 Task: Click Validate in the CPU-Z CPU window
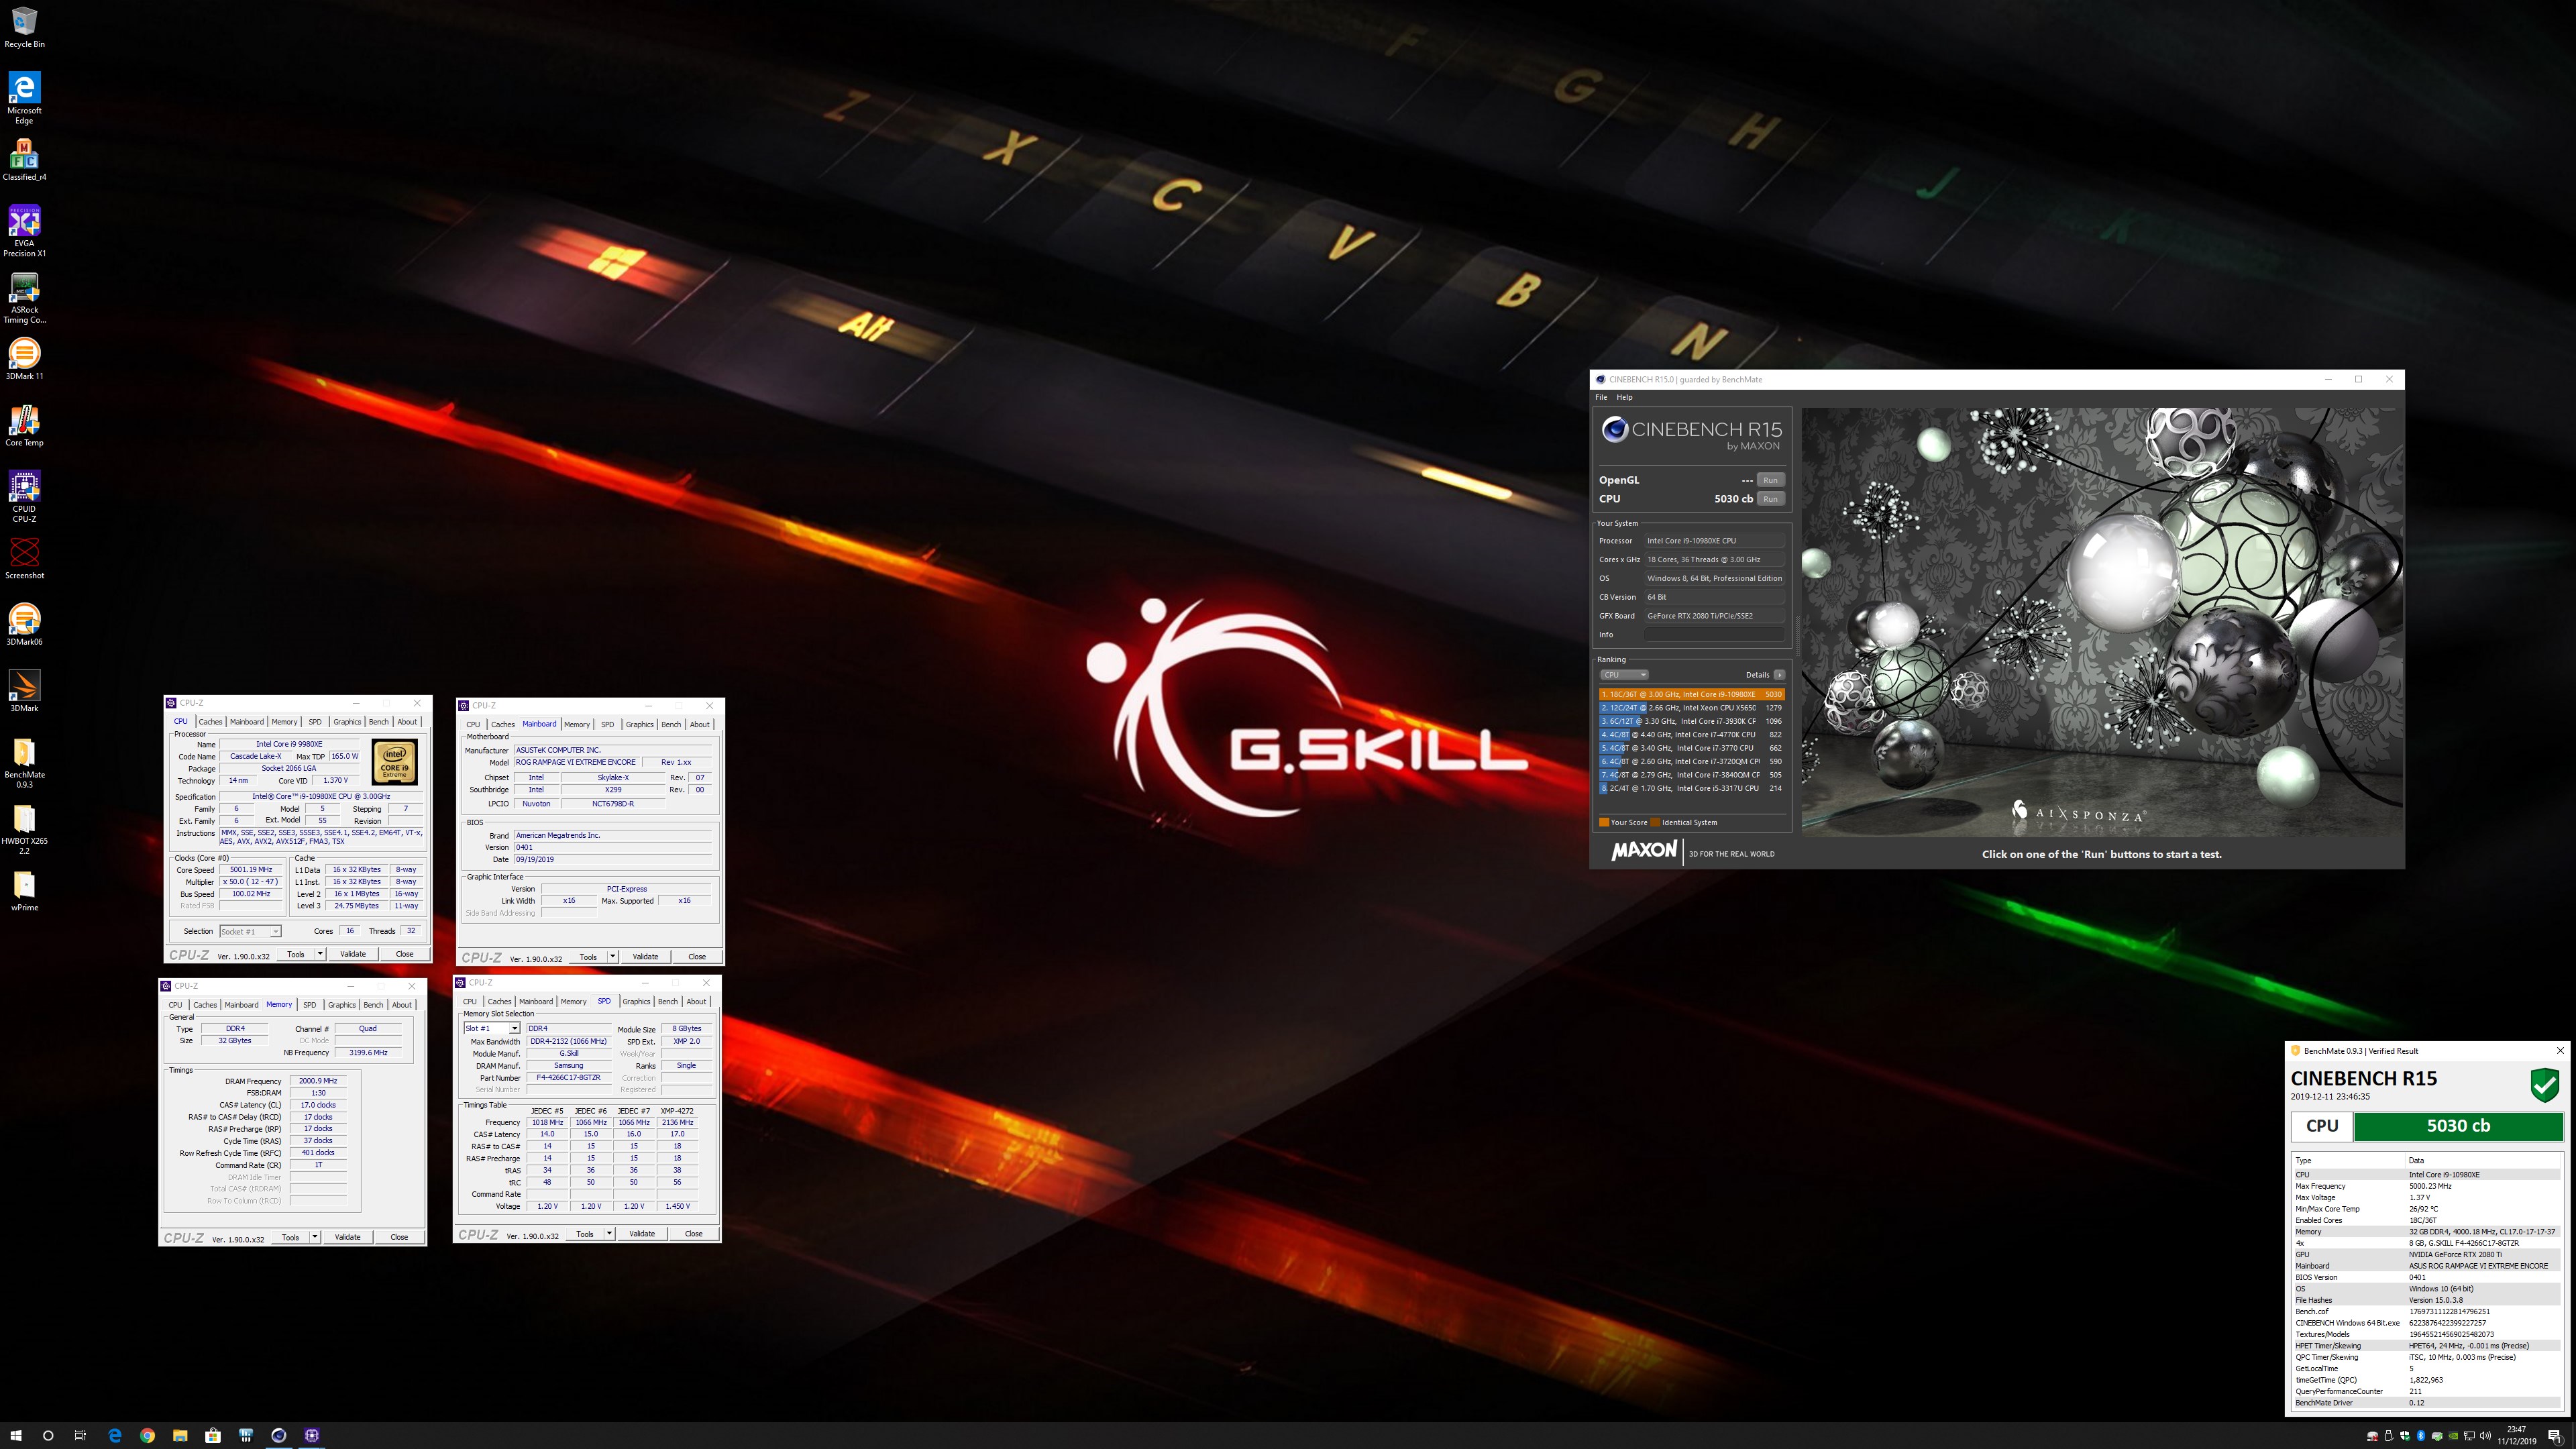pos(353,954)
